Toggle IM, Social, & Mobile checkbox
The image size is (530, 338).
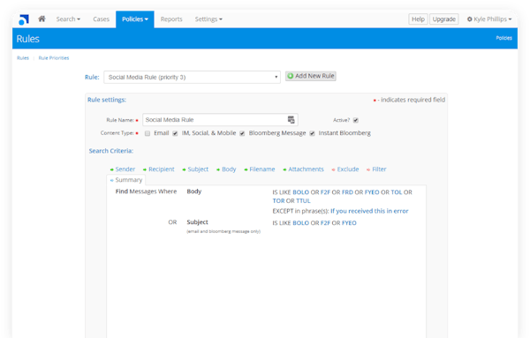(x=175, y=133)
